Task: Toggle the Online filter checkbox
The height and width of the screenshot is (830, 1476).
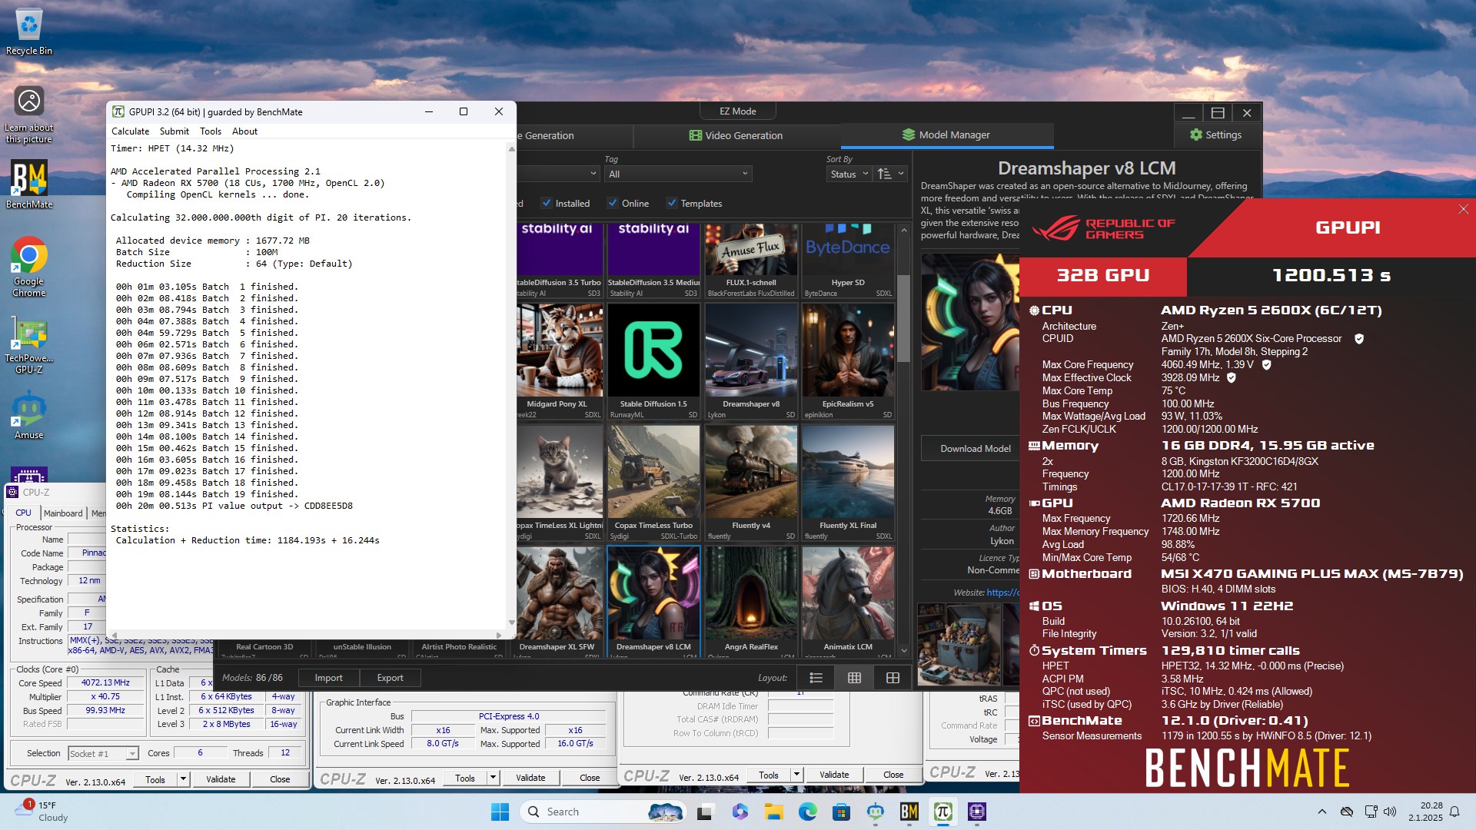Action: click(x=613, y=204)
